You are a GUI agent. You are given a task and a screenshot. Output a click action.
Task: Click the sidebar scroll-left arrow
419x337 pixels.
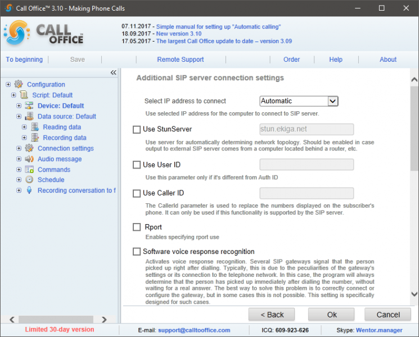point(12,320)
